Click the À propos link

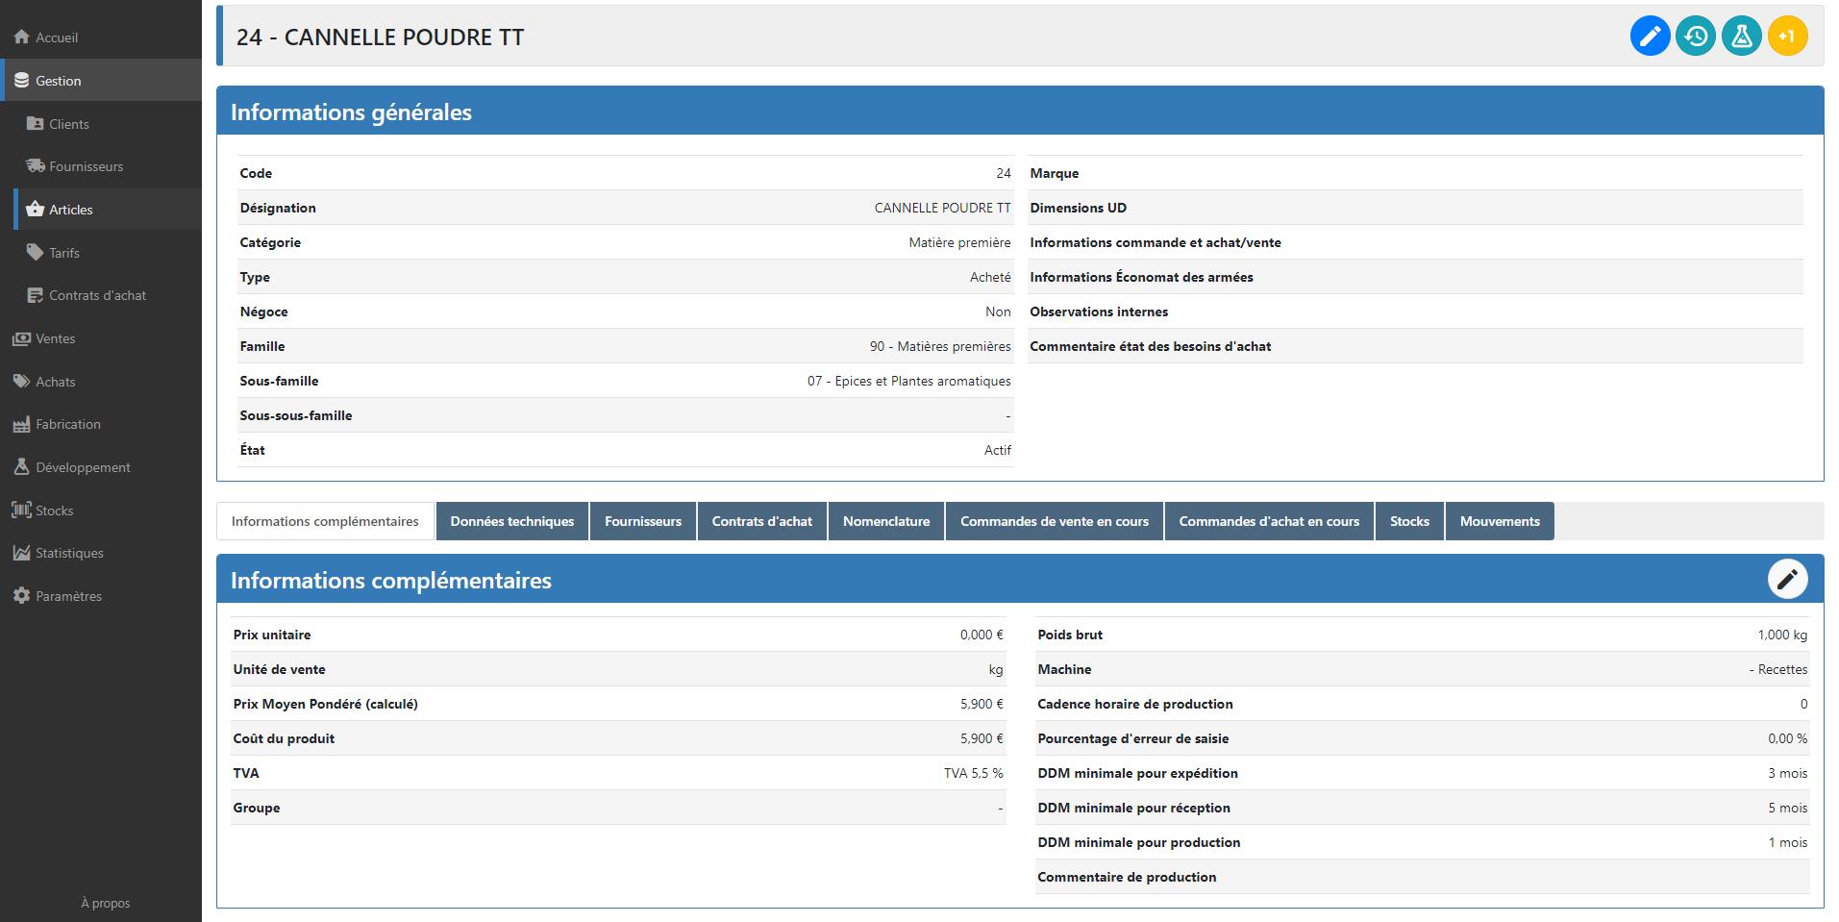pos(106,903)
